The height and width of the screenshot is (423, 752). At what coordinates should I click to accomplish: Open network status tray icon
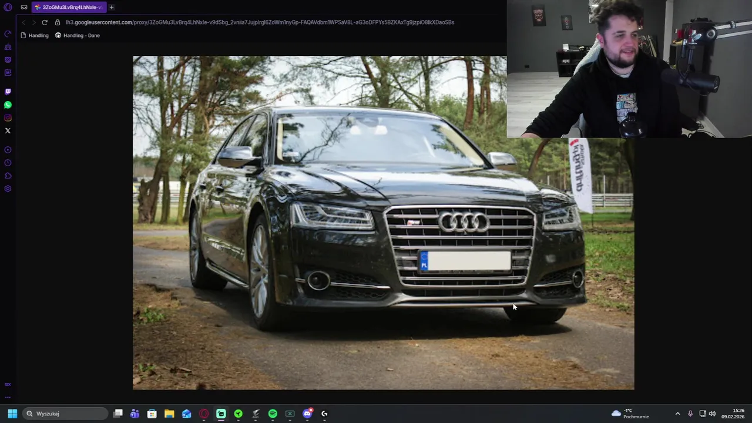pyautogui.click(x=703, y=414)
